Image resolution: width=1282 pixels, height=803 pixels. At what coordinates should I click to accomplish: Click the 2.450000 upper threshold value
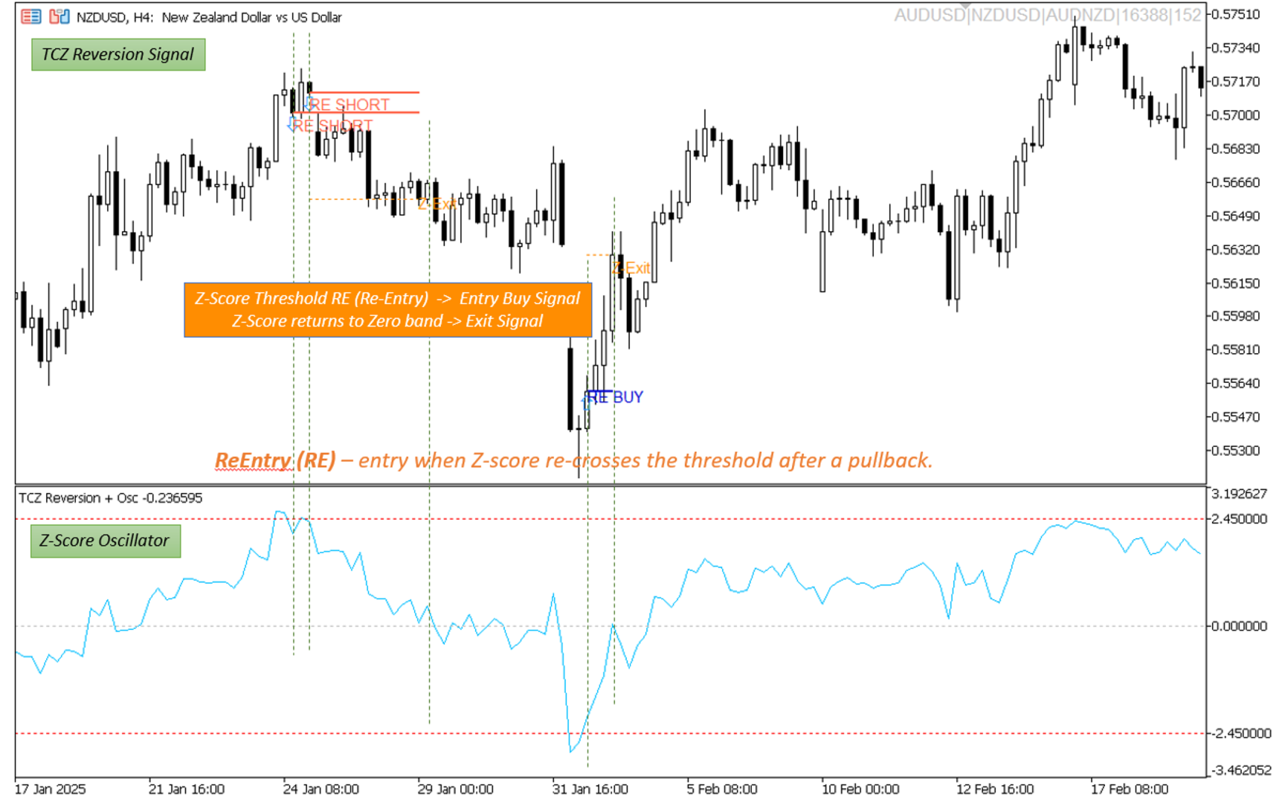pos(1240,519)
